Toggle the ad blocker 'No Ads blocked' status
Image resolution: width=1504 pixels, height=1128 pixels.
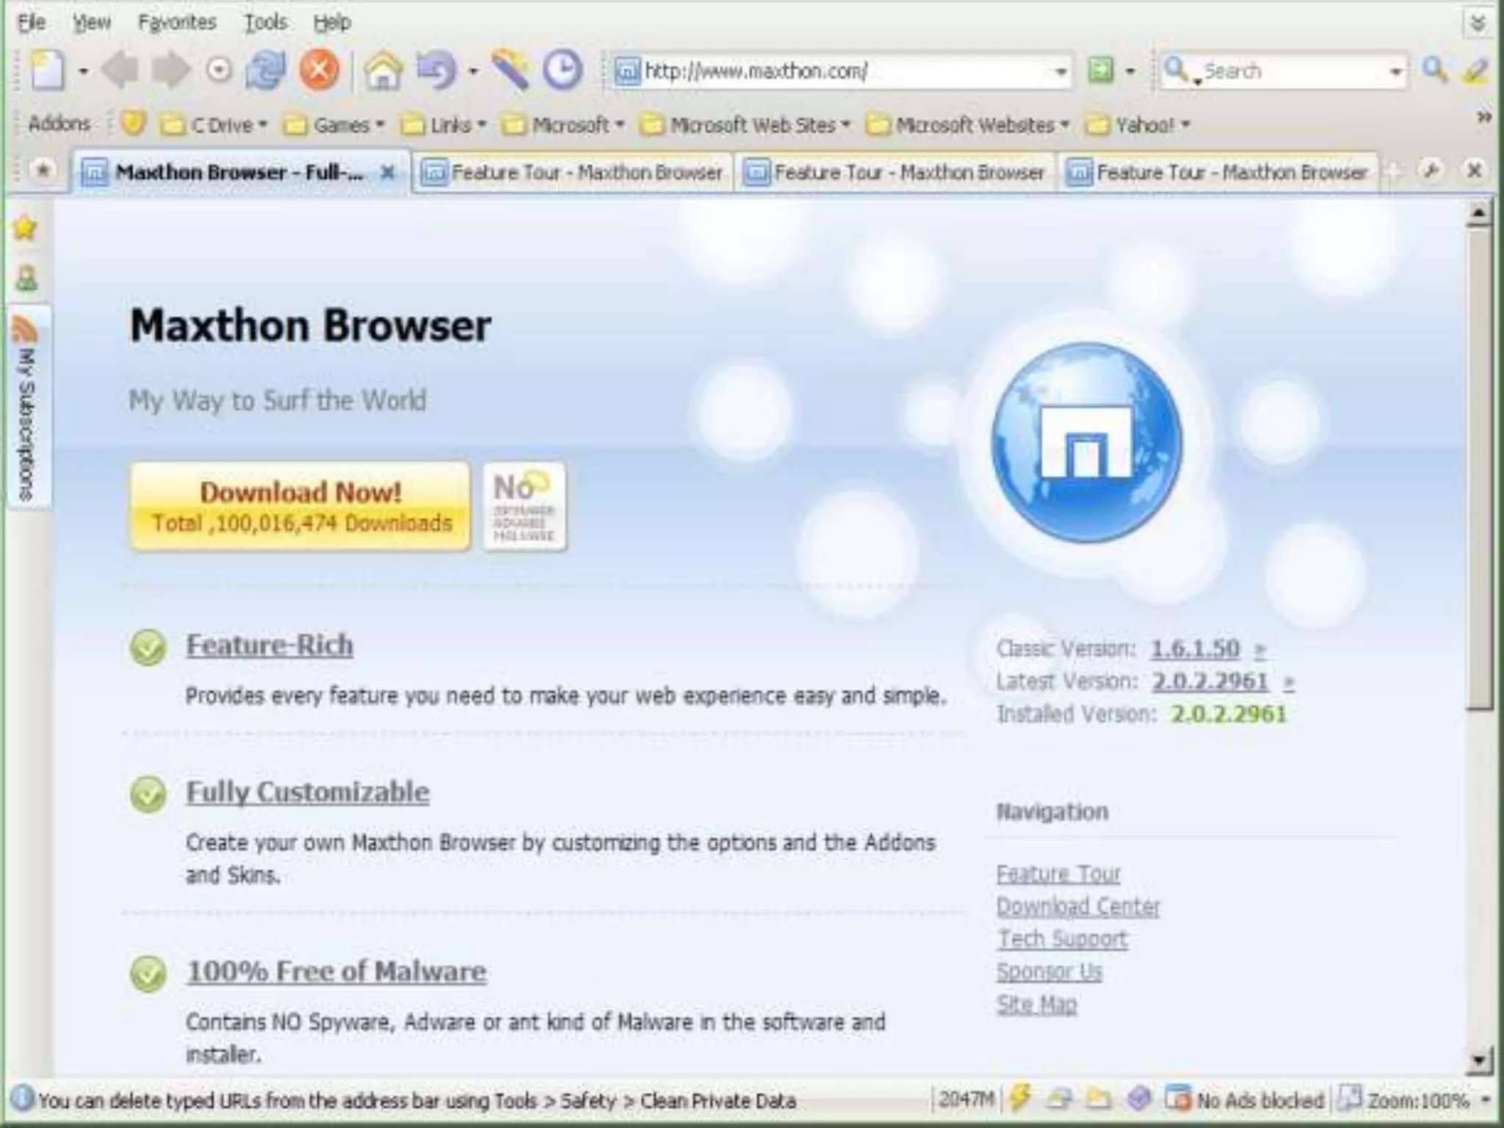(x=1247, y=1099)
